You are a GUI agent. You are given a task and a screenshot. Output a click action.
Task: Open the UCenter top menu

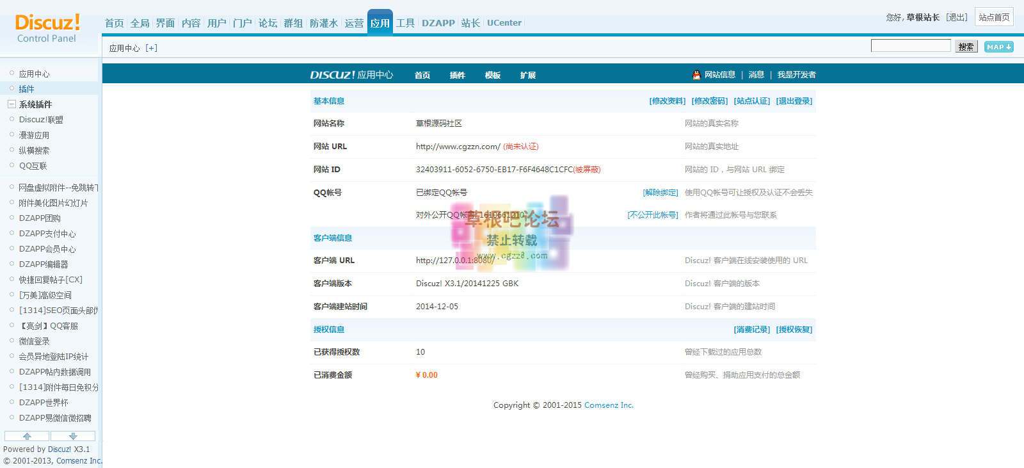click(x=504, y=23)
